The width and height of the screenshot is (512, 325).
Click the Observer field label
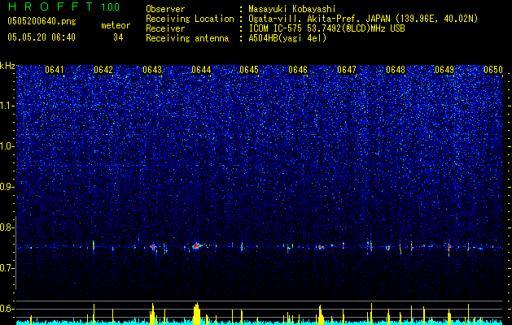tap(165, 9)
